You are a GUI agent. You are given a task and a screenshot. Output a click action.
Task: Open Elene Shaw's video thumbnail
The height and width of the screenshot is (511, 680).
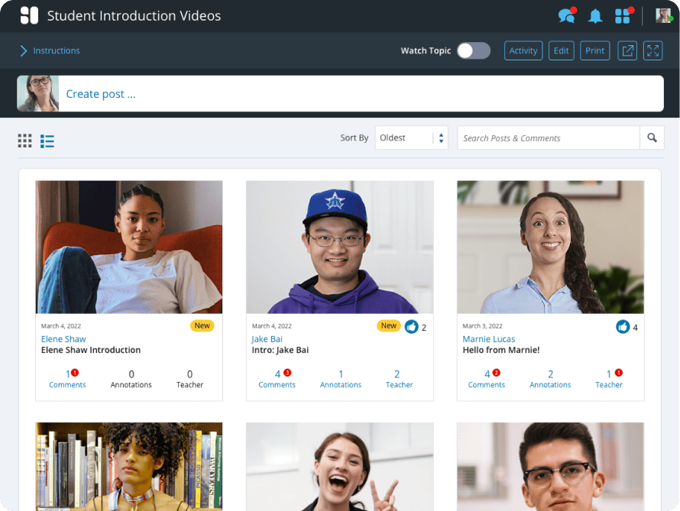tap(129, 247)
